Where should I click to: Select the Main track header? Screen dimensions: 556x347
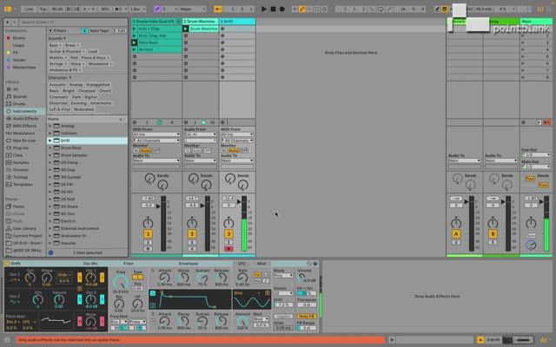pyautogui.click(x=536, y=21)
